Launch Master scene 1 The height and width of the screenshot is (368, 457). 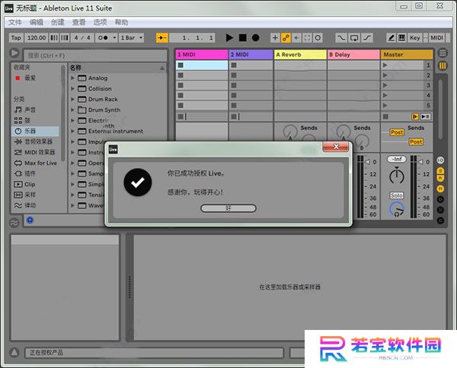point(385,65)
